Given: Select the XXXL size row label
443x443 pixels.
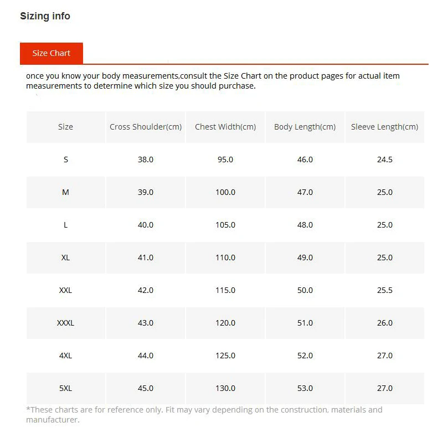Looking at the screenshot, I should coord(65,323).
